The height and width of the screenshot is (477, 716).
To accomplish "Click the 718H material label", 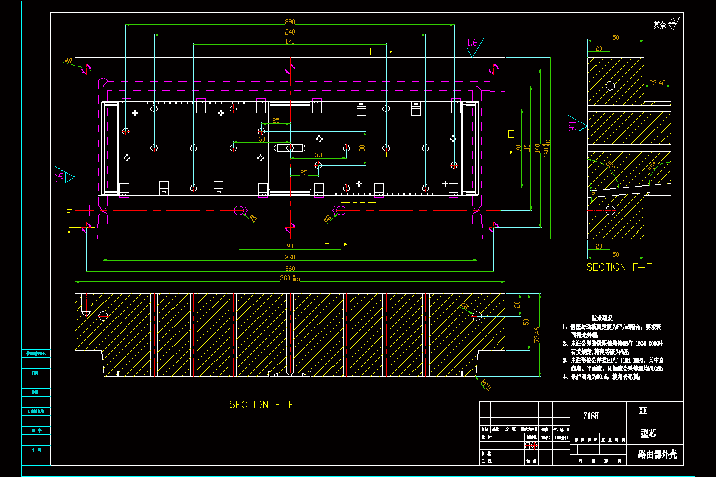I will (x=591, y=415).
